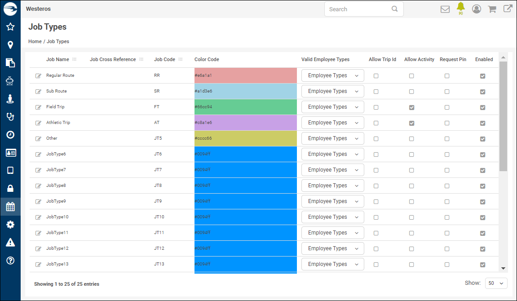Screen dimensions: 517x301
Task: Open the Show 50 entries dropdown
Action: click(496, 283)
